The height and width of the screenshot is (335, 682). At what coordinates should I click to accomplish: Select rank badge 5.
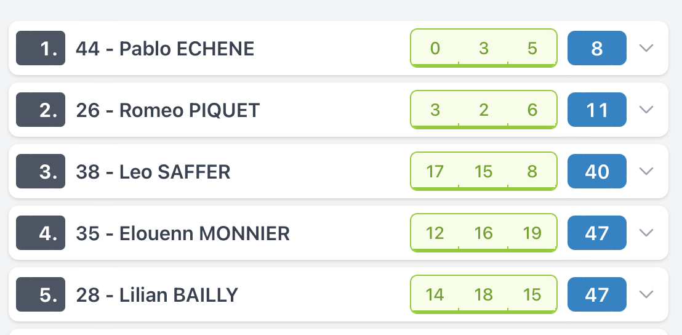[x=41, y=294]
